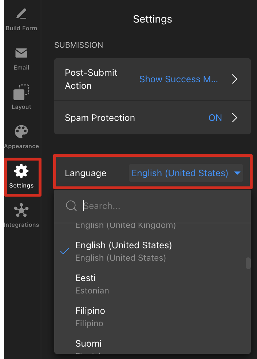Open the Layout panel icon
This screenshot has width=257, height=359.
pyautogui.click(x=21, y=92)
